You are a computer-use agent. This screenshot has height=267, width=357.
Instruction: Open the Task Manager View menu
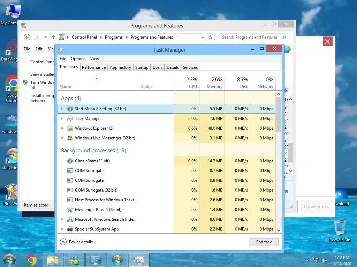[x=95, y=59]
